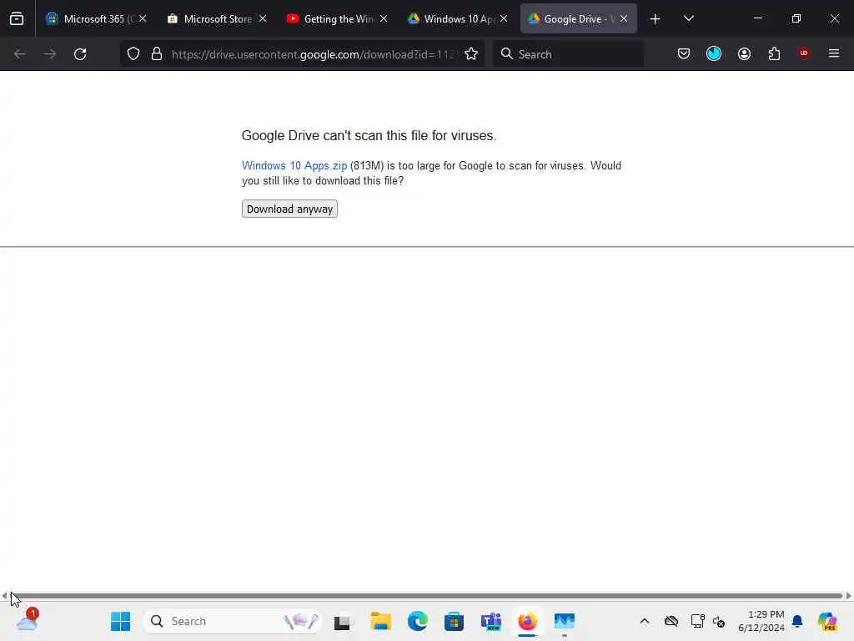Screen dimensions: 854x641
Task: Open clock and calendar flyout
Action: [761, 621]
